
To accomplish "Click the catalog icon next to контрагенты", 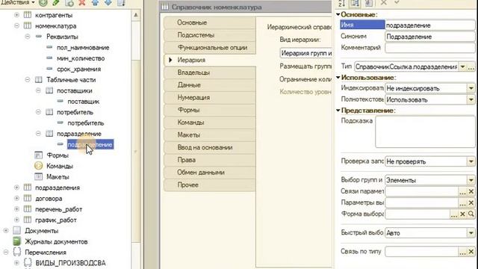I will (x=28, y=15).
